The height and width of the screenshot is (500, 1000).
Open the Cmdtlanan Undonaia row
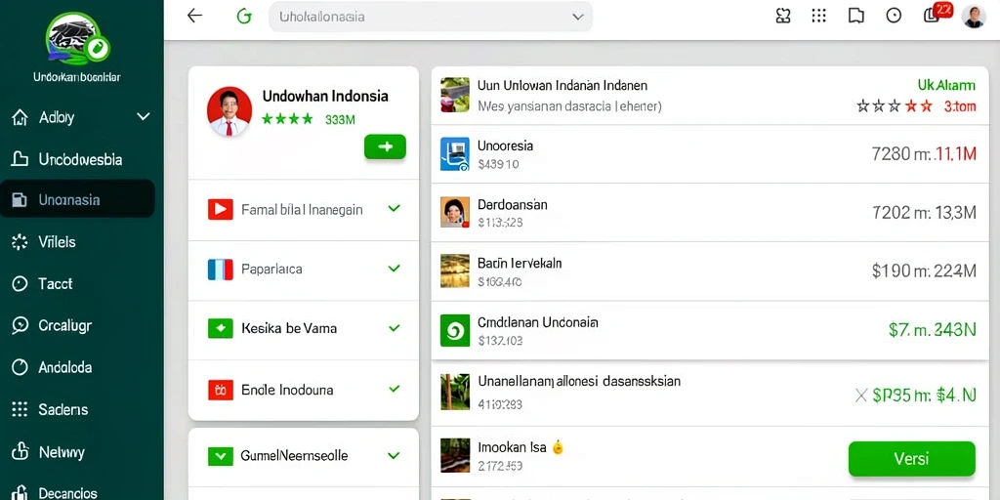click(x=710, y=330)
